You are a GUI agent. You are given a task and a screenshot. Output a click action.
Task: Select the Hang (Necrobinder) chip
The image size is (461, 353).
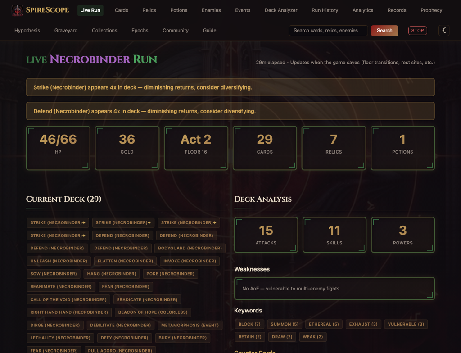(112, 274)
